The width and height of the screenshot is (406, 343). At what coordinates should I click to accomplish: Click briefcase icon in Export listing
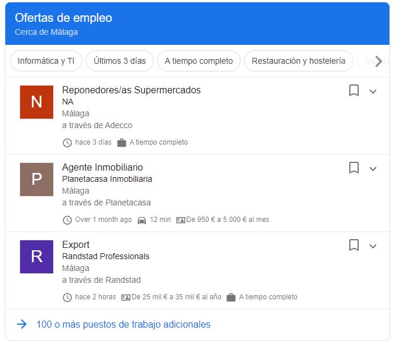[x=231, y=297]
